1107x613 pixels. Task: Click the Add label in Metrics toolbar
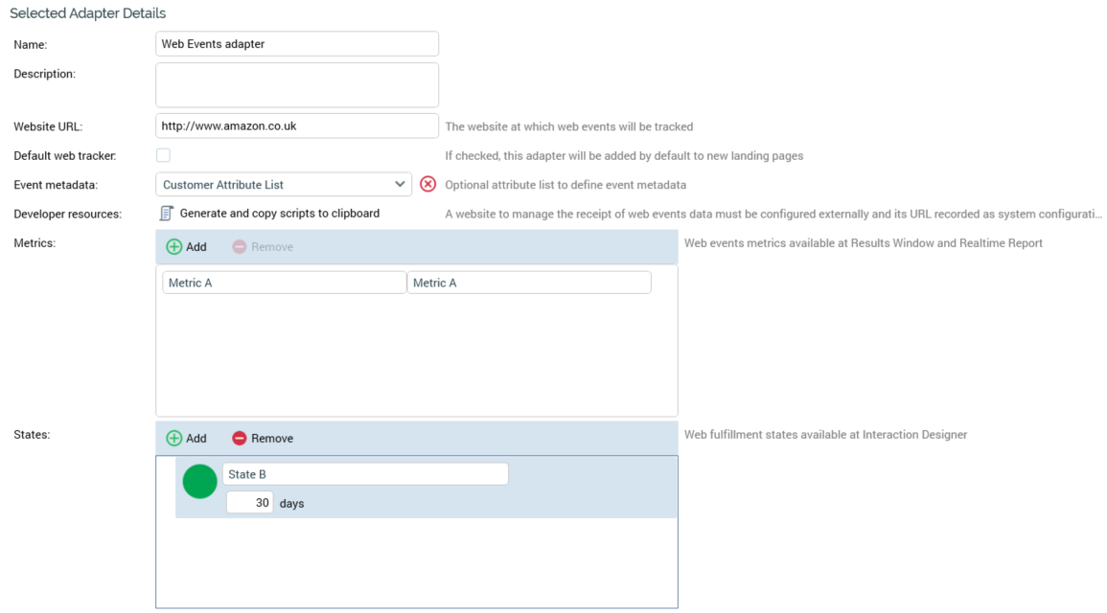pyautogui.click(x=196, y=247)
